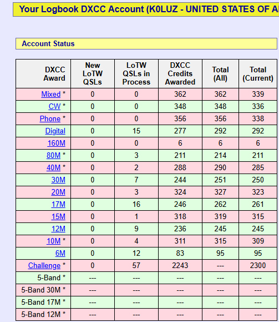This screenshot has width=279, height=322.
Task: Click 12M QSLs in process value 9
Action: 136,229
